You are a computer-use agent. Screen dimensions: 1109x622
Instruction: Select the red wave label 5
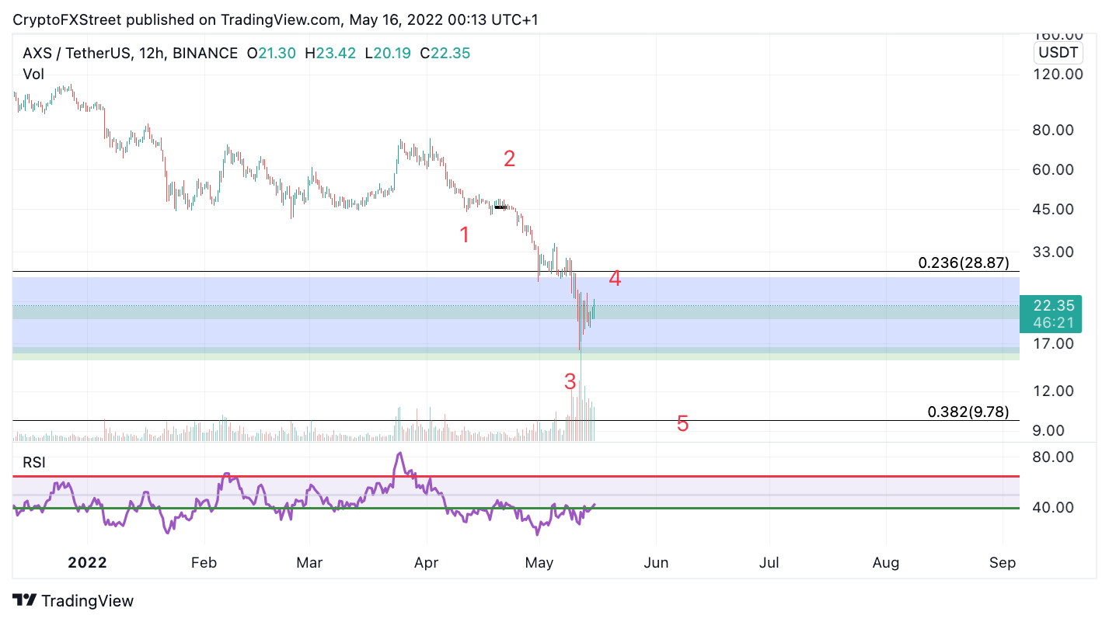[x=682, y=423]
